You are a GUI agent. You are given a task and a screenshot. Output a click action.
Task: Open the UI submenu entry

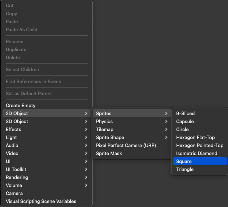coord(46,161)
